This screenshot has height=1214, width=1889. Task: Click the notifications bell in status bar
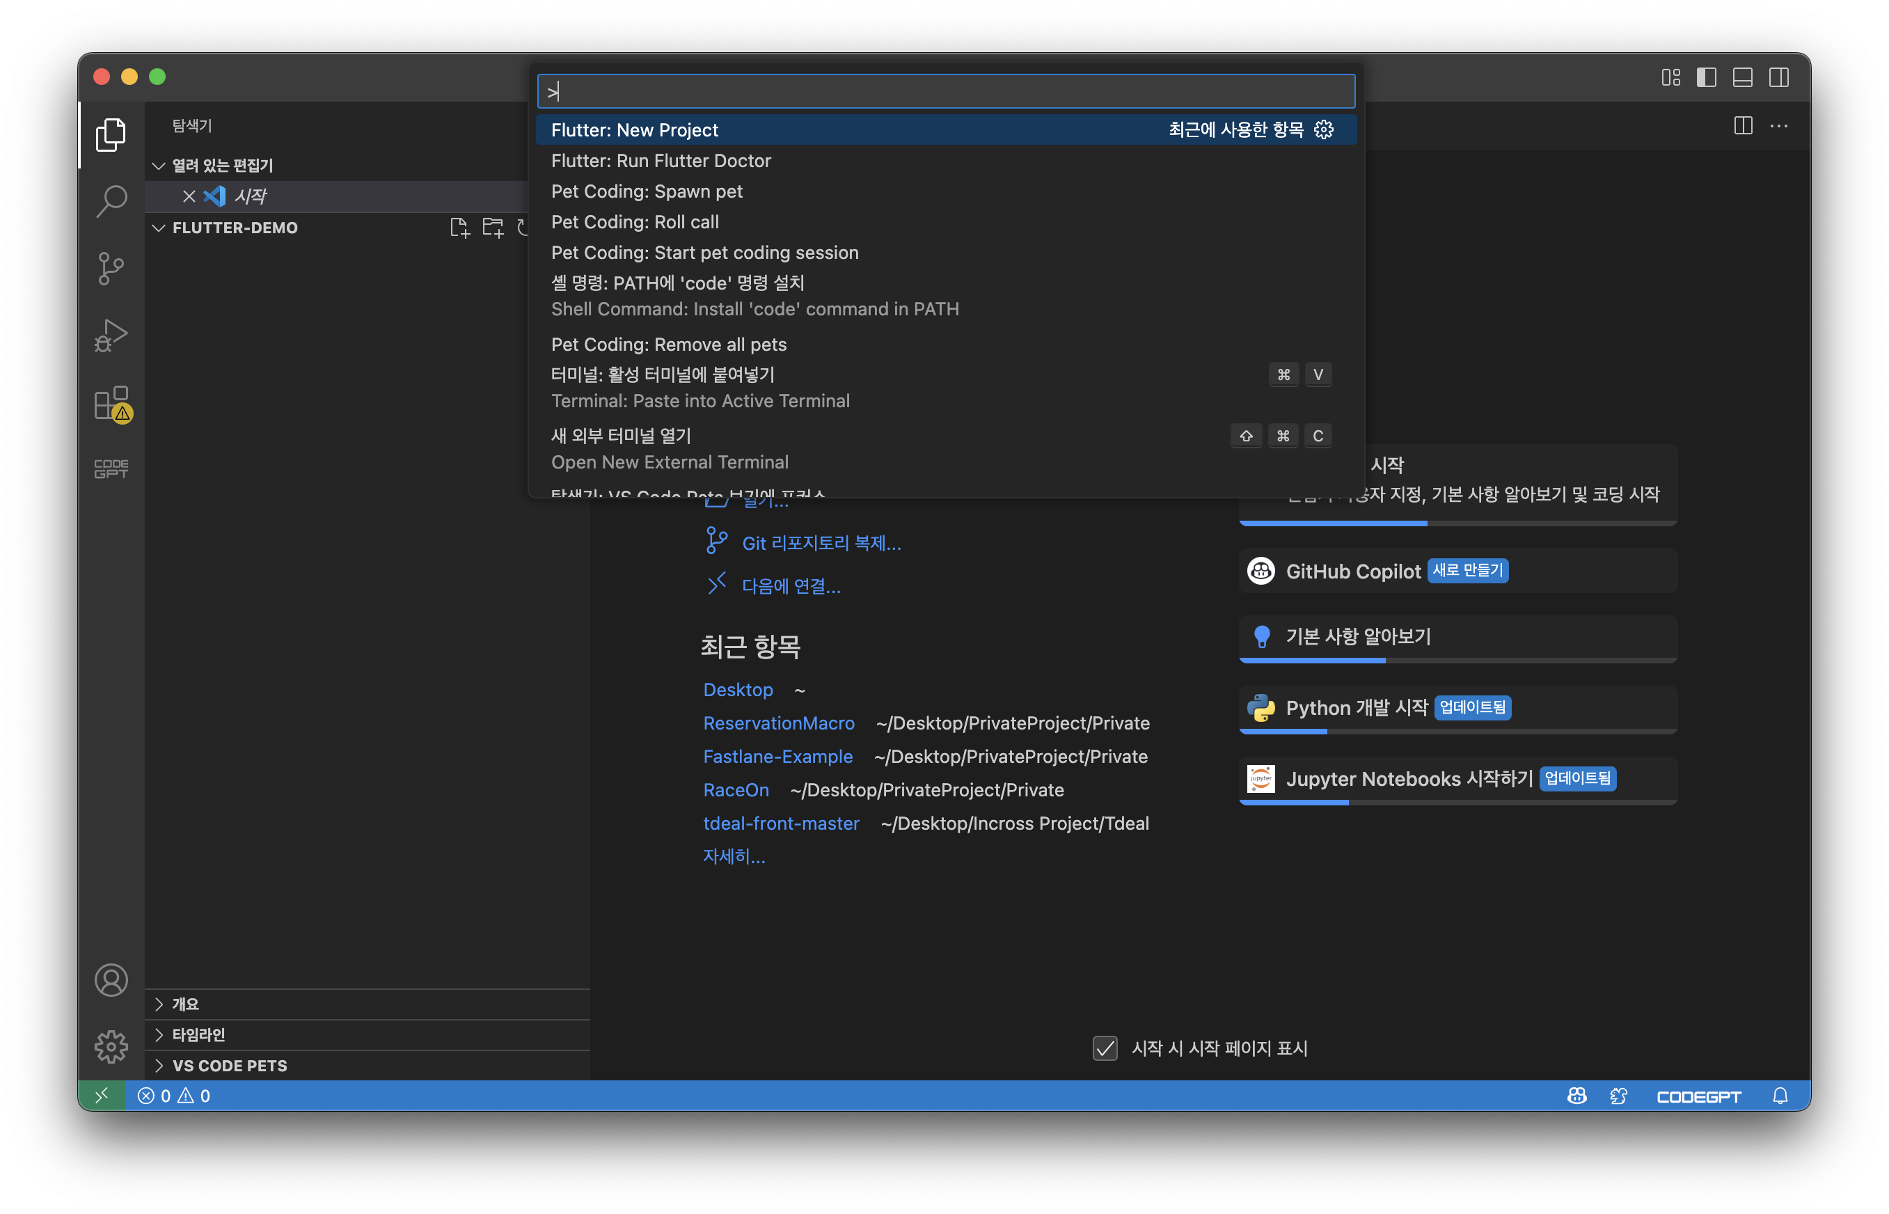click(x=1780, y=1096)
